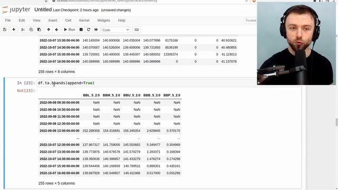Click the Last Checkpoint: 2 hours ago text

tap(76, 10)
